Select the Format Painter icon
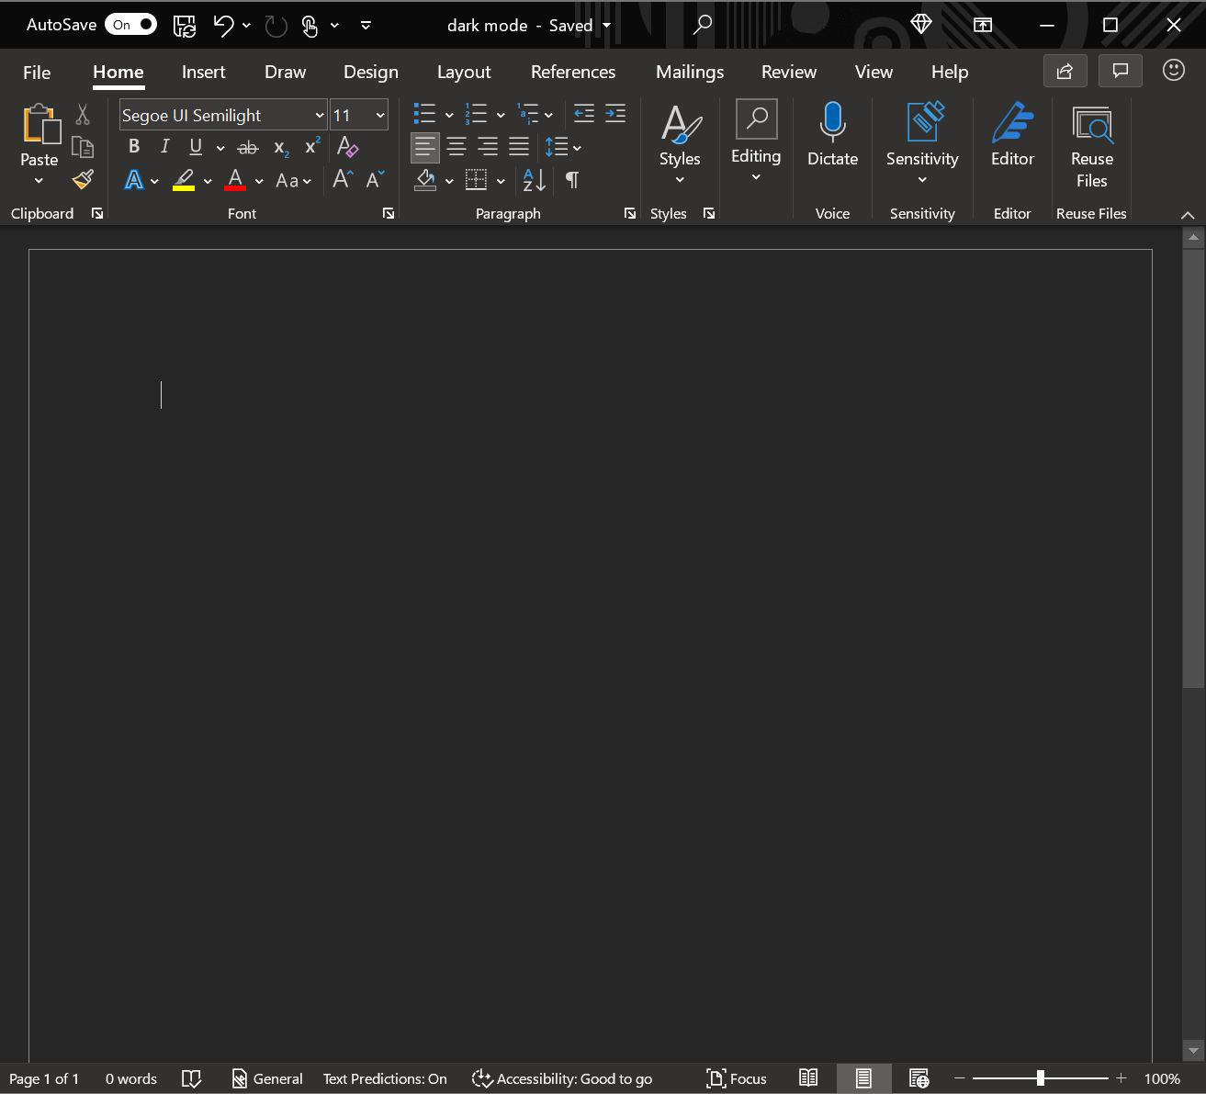1206x1094 pixels. 83,180
